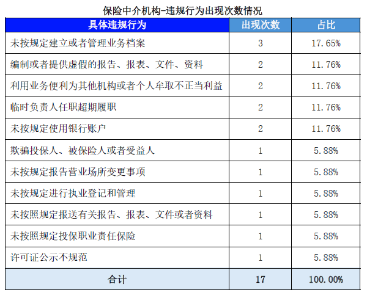367x298 pixels.
Task: Click the 合计 total row label
Action: click(117, 280)
